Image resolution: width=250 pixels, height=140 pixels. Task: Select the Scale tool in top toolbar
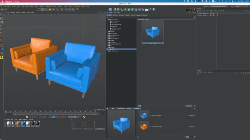(x=50, y=10)
